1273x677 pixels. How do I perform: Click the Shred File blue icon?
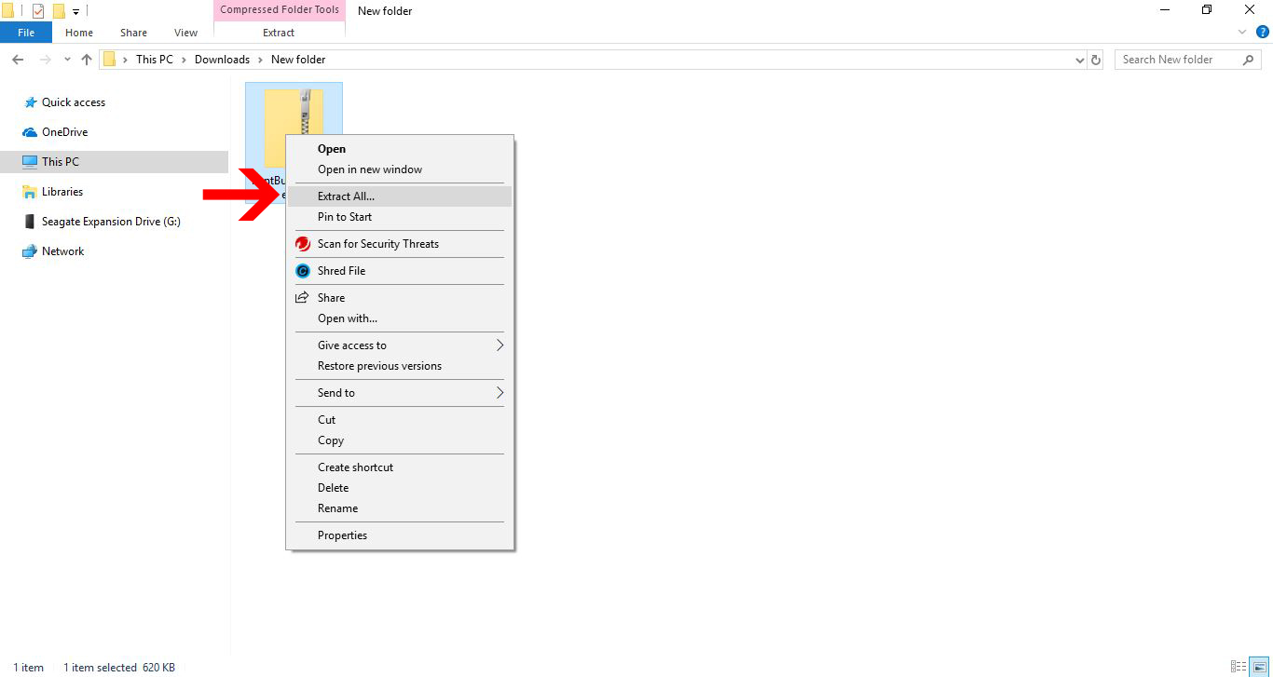point(302,271)
